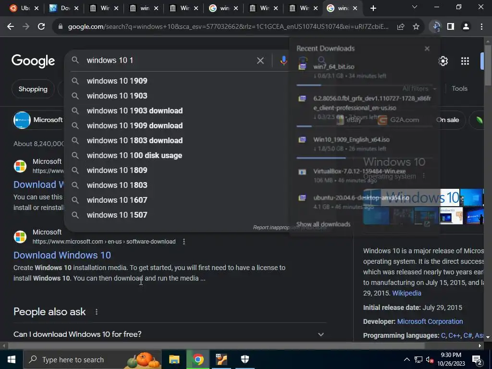Click inside the Google search input

[x=170, y=60]
